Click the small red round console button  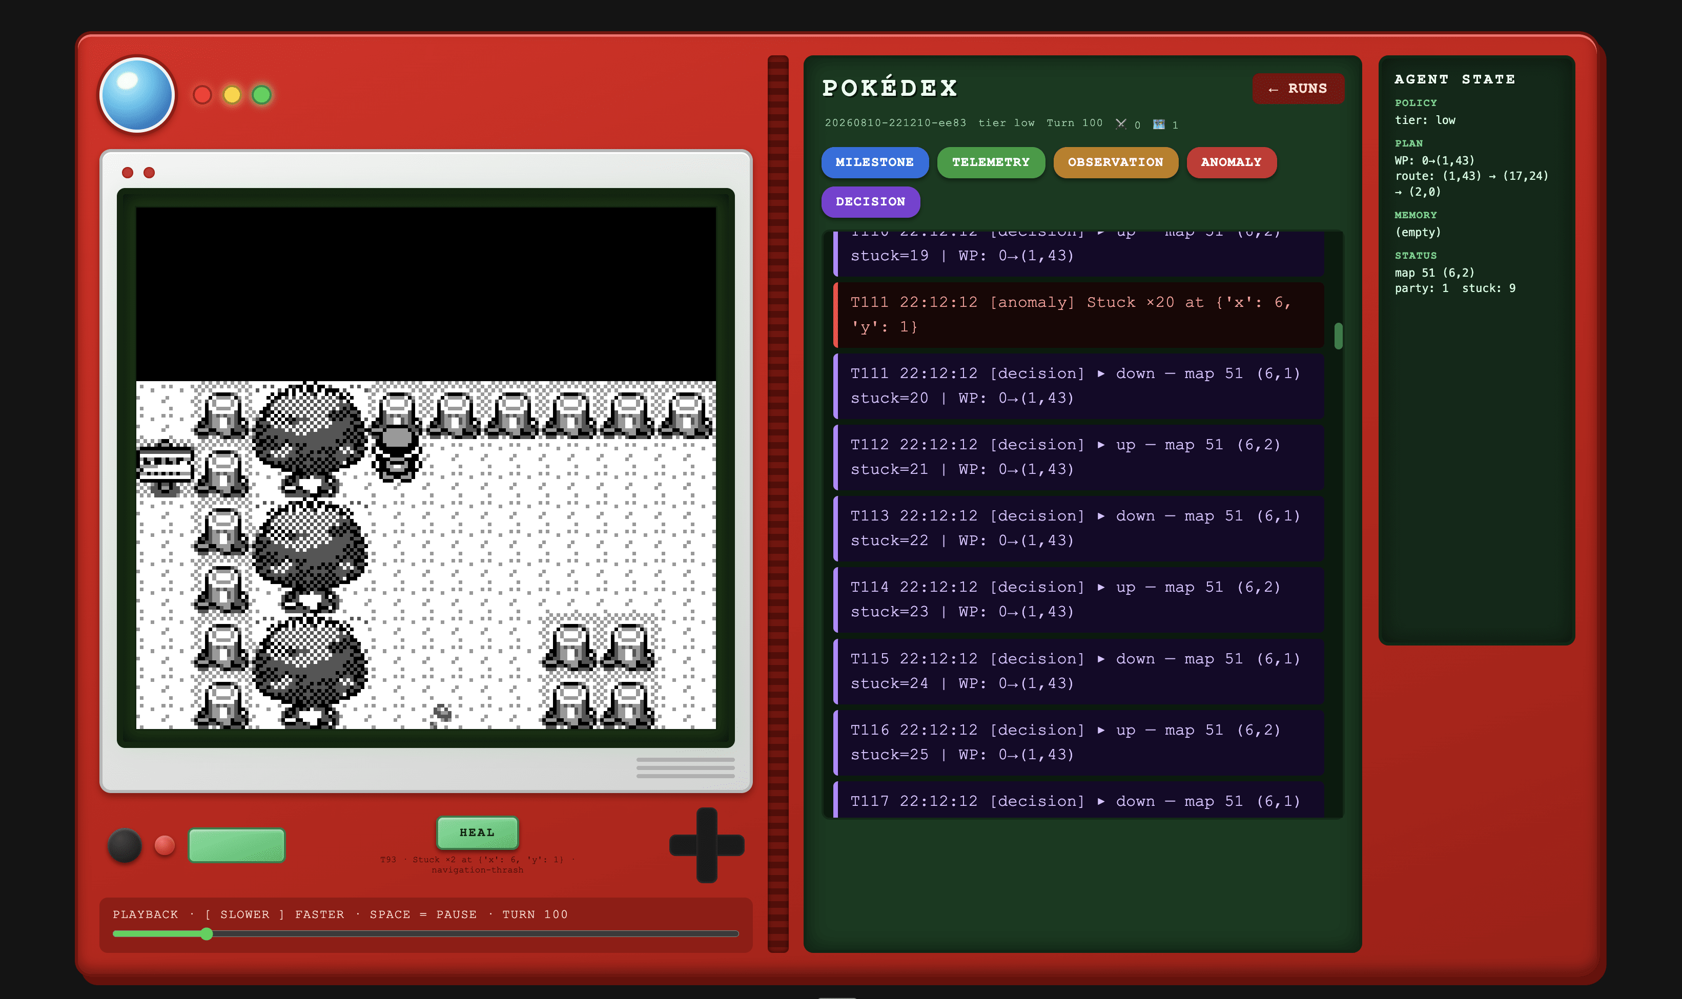(x=165, y=845)
